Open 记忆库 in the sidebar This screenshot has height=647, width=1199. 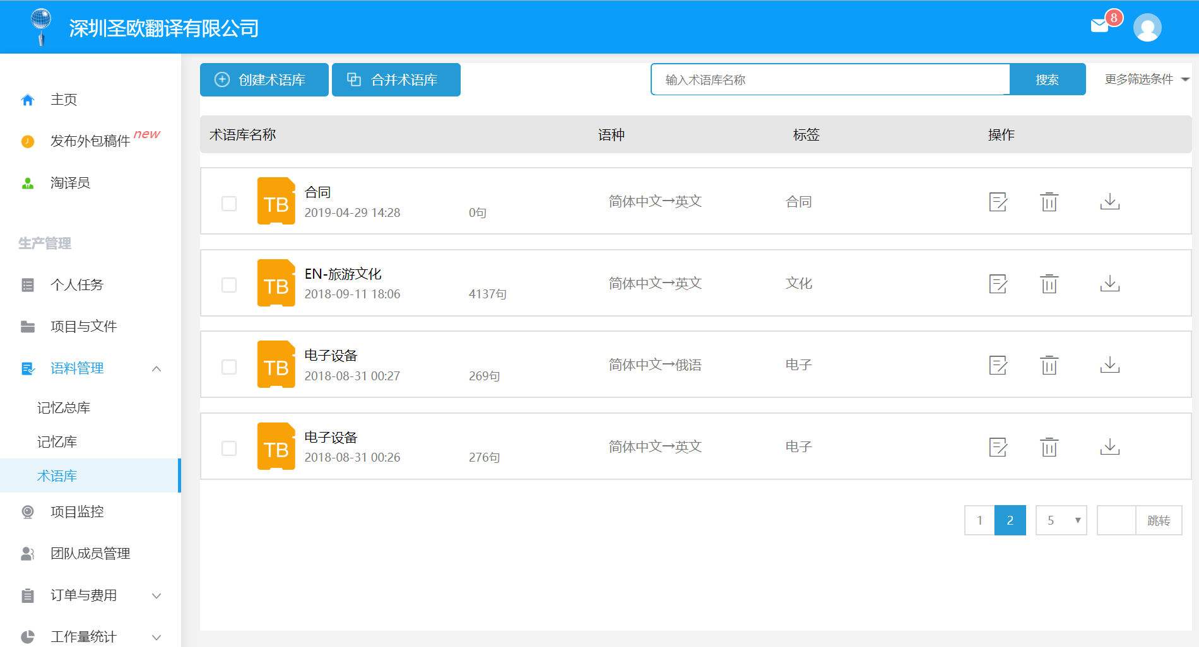[57, 442]
